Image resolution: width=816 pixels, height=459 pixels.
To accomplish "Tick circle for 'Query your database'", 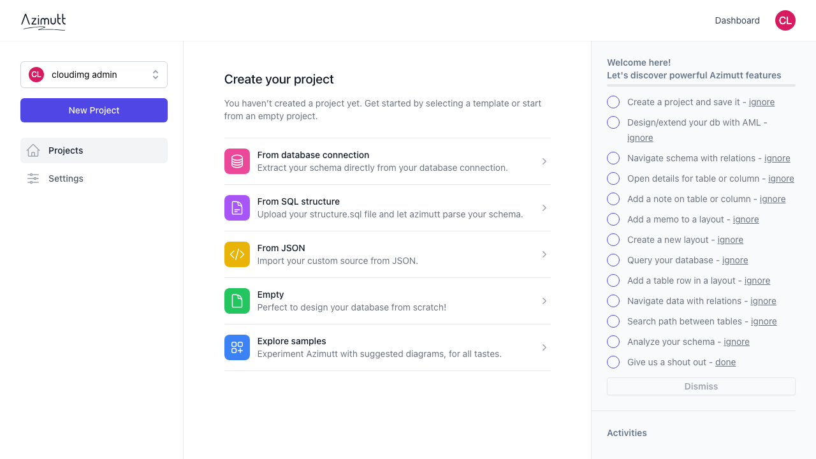I will click(x=613, y=260).
